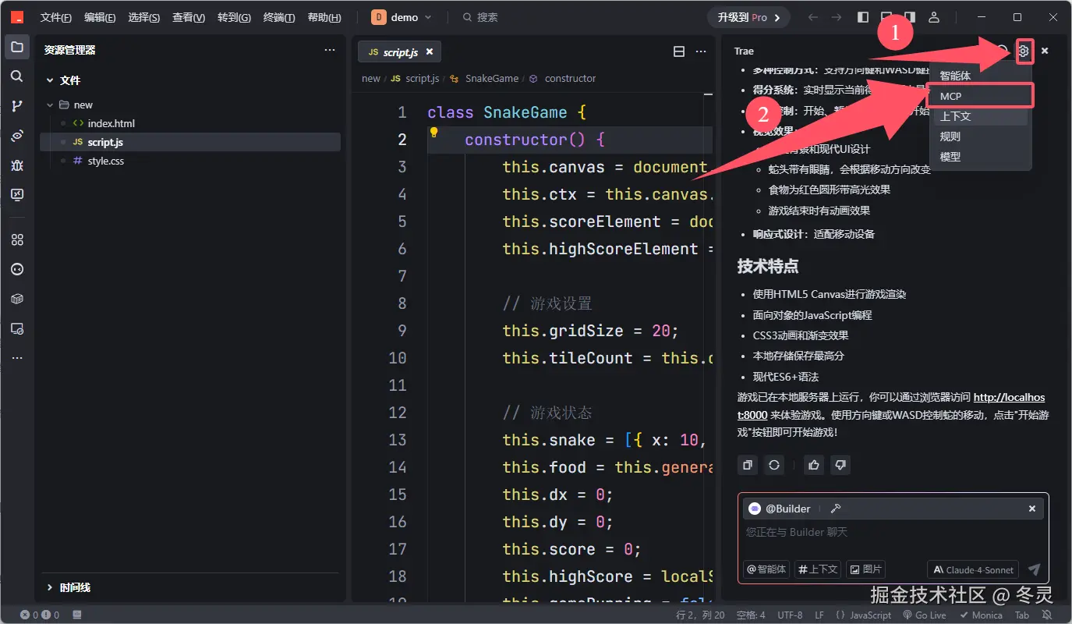Split the editor with the layout icon
The width and height of the screenshot is (1072, 624).
(679, 51)
